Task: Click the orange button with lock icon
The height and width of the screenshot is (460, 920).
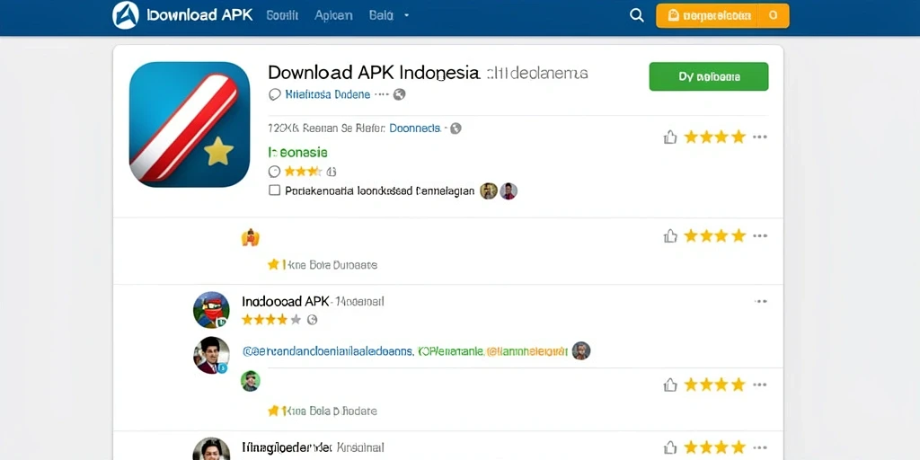Action: coord(706,16)
